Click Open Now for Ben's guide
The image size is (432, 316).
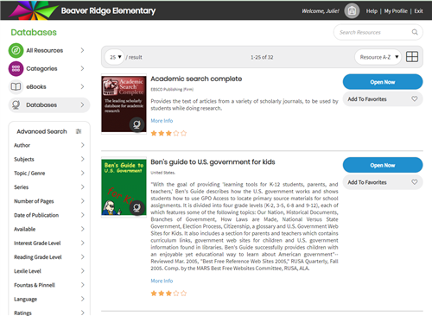pos(383,165)
